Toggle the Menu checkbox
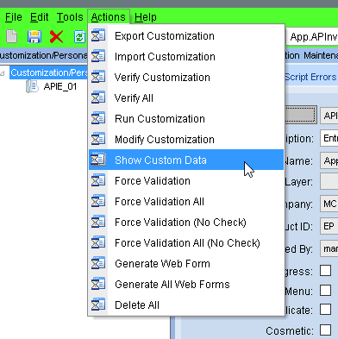The width and height of the screenshot is (338, 339). click(325, 290)
